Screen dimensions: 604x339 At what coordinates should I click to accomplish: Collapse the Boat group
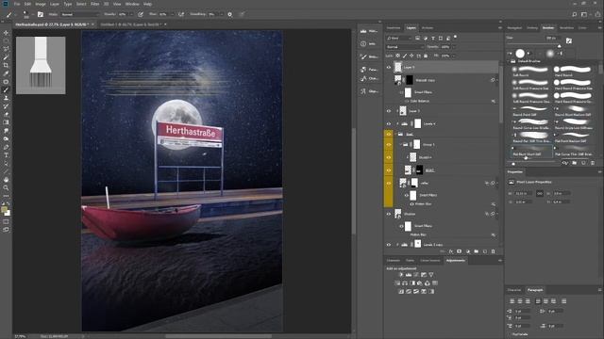click(x=396, y=134)
